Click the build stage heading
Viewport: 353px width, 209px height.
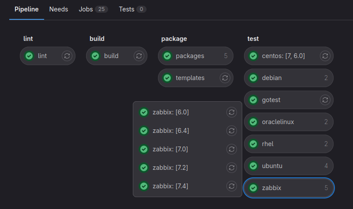[x=97, y=39]
